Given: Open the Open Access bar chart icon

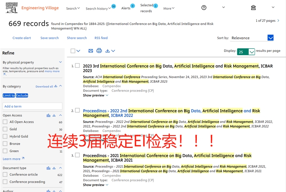Looking at the screenshot, I should [48, 115].
